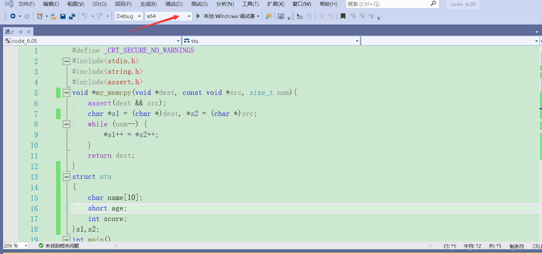Image resolution: width=542 pixels, height=254 pixels.
Task: Click the 未找到相关问题 status text
Action: point(62,245)
